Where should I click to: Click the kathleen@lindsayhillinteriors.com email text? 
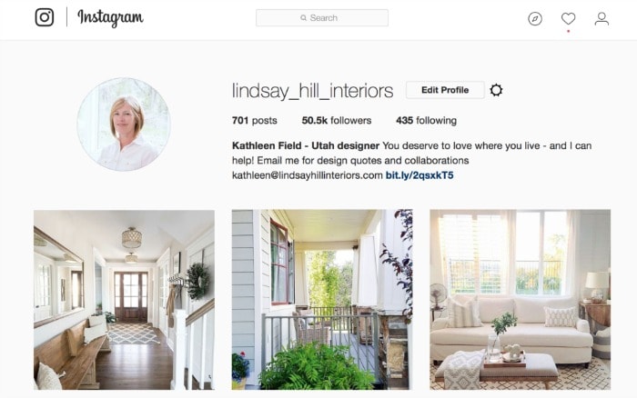(x=308, y=175)
